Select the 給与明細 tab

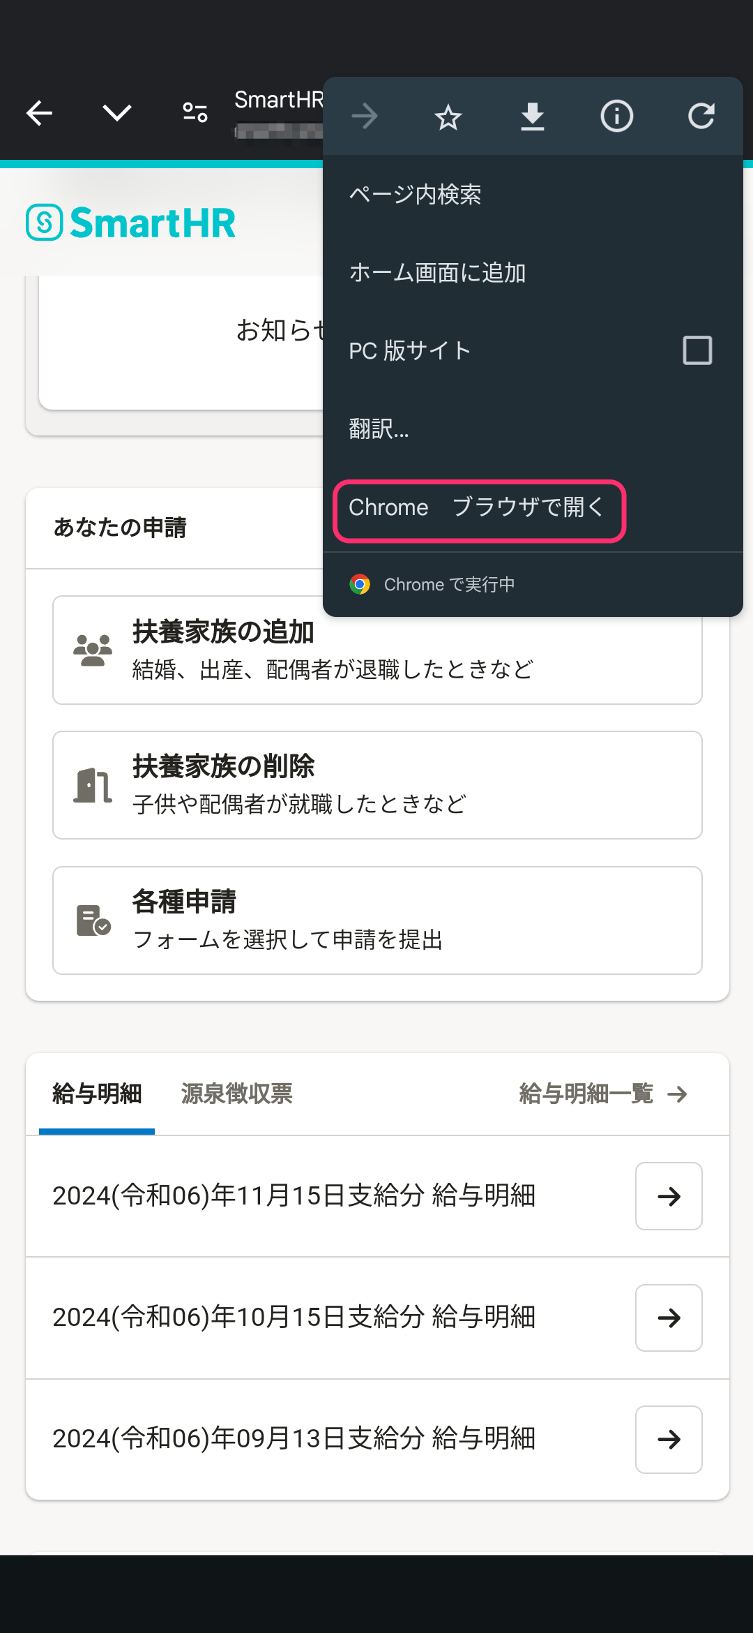click(97, 1094)
